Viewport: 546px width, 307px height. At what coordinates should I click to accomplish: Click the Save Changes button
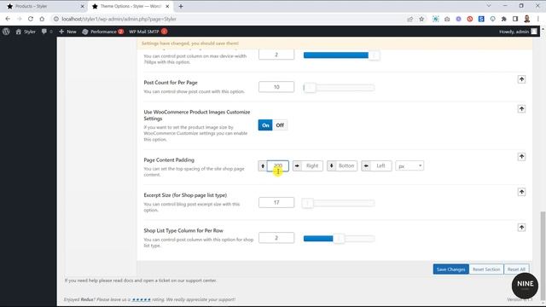coord(451,269)
